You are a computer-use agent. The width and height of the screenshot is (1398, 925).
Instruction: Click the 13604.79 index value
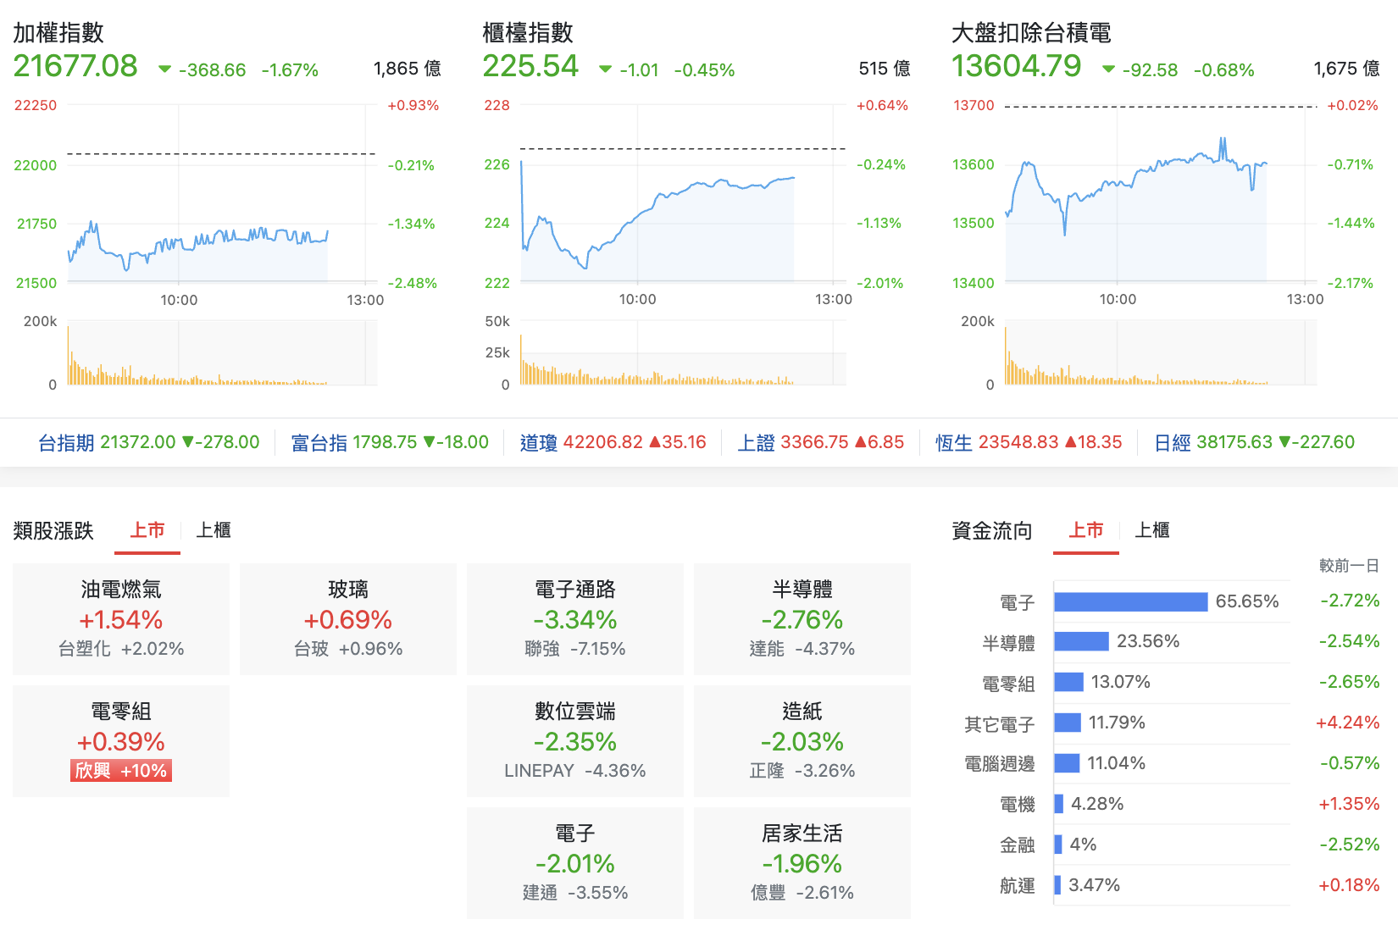coord(1017,66)
